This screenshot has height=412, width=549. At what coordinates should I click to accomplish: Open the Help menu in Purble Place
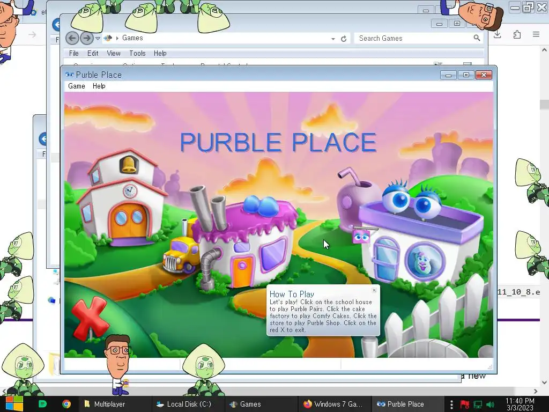(99, 86)
